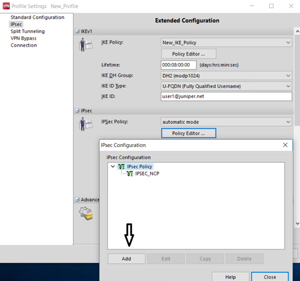Click the Advanced gear and lock icon
300x281 pixels.
(x=86, y=213)
